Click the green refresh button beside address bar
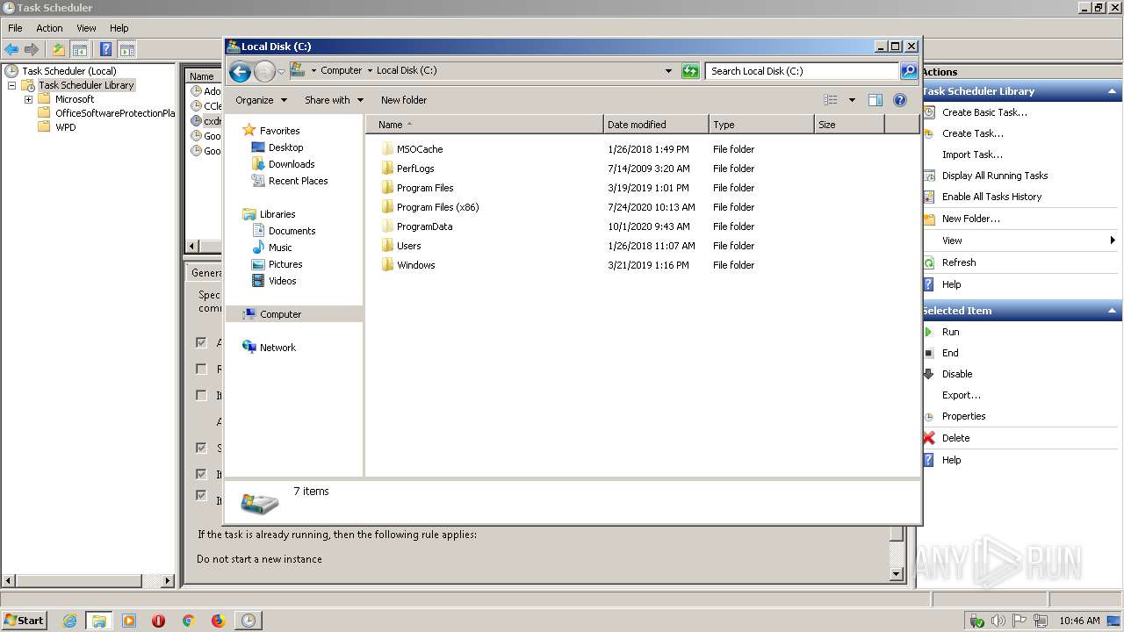 (690, 71)
